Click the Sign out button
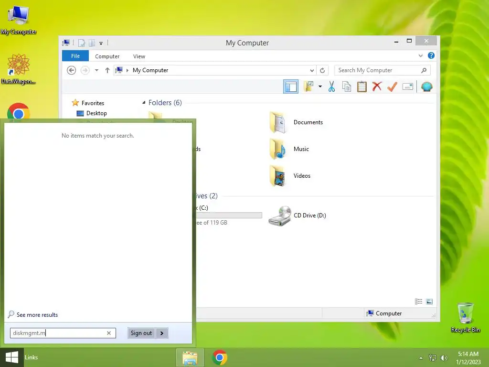Screen dimensions: 489x367 tap(141, 333)
